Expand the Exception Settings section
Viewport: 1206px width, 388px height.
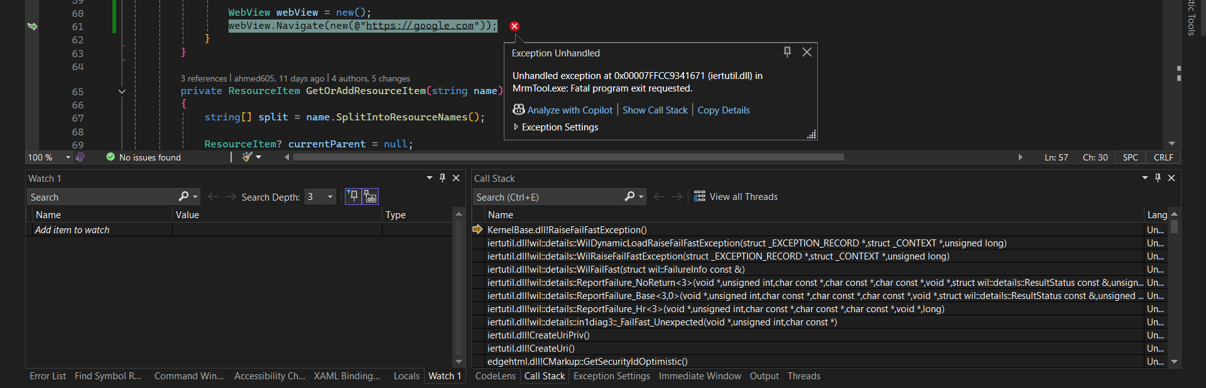[x=516, y=127]
